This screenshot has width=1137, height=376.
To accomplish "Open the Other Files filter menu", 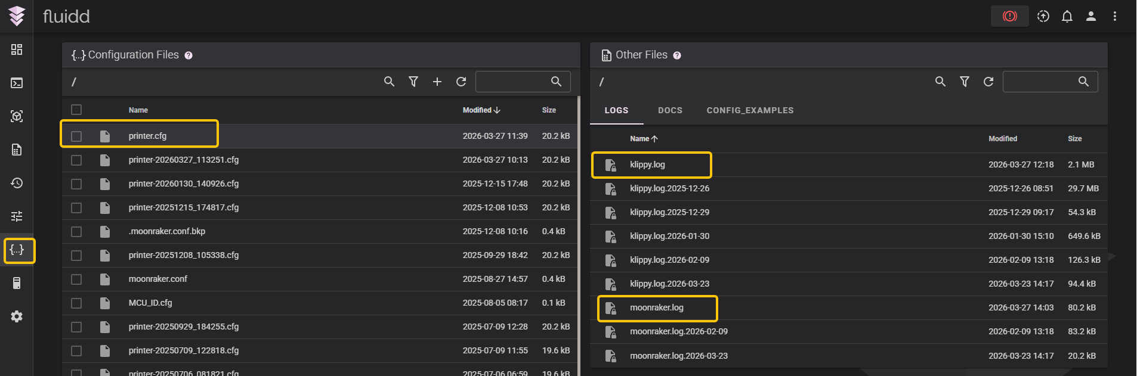I will tap(964, 82).
